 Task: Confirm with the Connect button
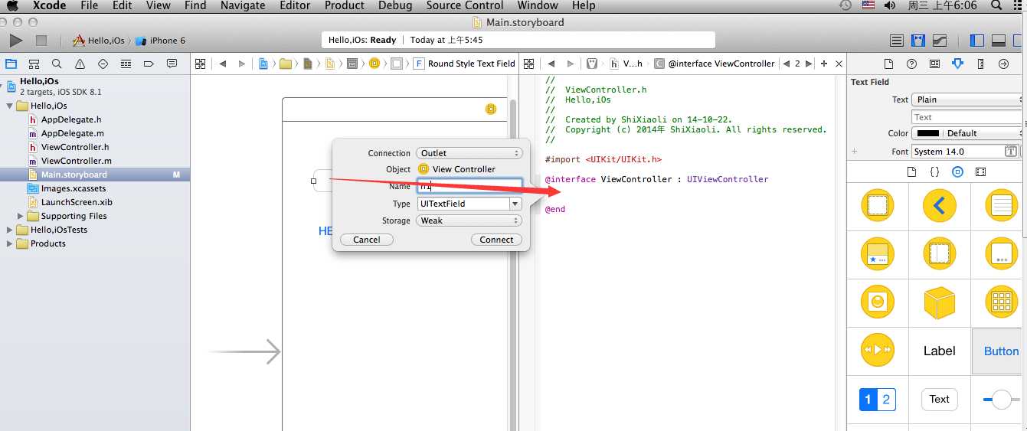(496, 240)
